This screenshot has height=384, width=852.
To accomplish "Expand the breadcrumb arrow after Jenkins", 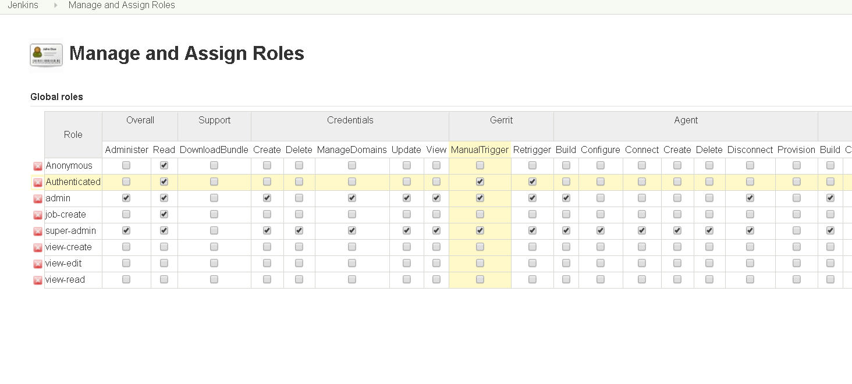I will (x=56, y=5).
